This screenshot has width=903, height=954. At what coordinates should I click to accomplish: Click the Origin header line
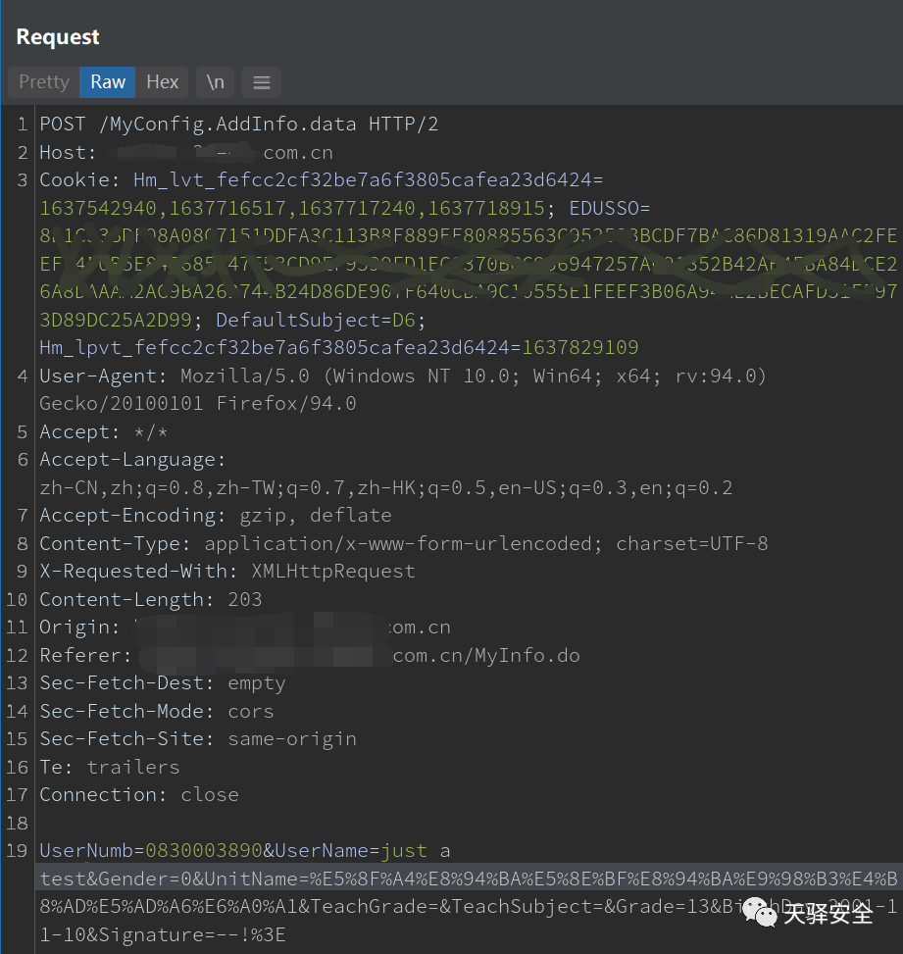(244, 628)
